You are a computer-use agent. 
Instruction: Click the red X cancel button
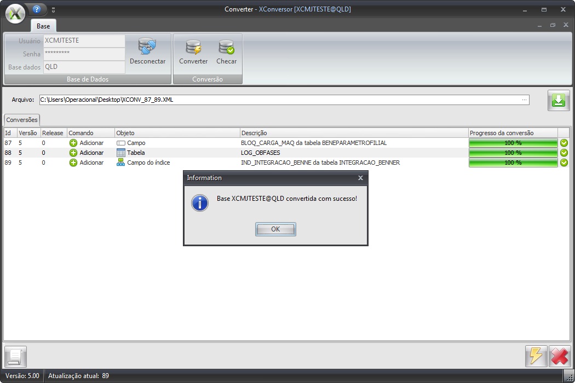(x=559, y=356)
